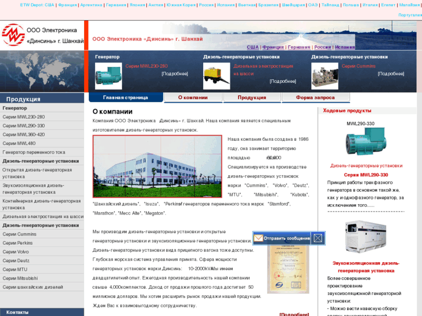Click Аргентина in top depot list

click(x=91, y=5)
